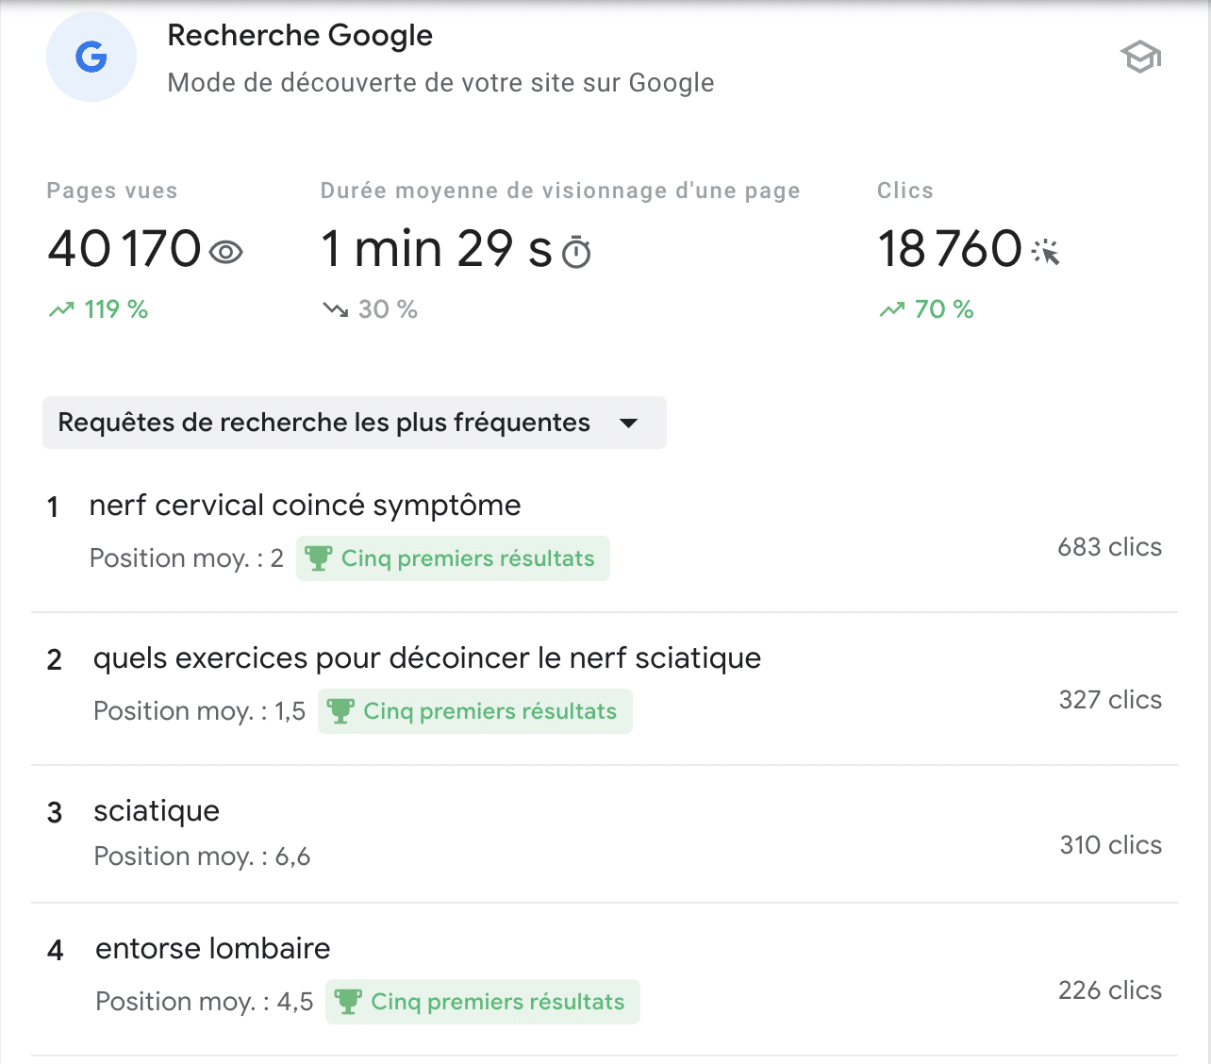The height and width of the screenshot is (1064, 1211).
Task: Click the dropdown arrow next to fréquentes
Action: pyautogui.click(x=629, y=424)
